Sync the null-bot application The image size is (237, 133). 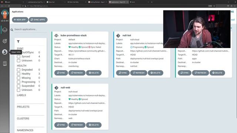pos(123,73)
